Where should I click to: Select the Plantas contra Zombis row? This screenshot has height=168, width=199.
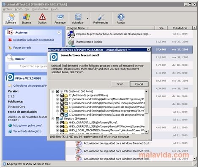129,42
